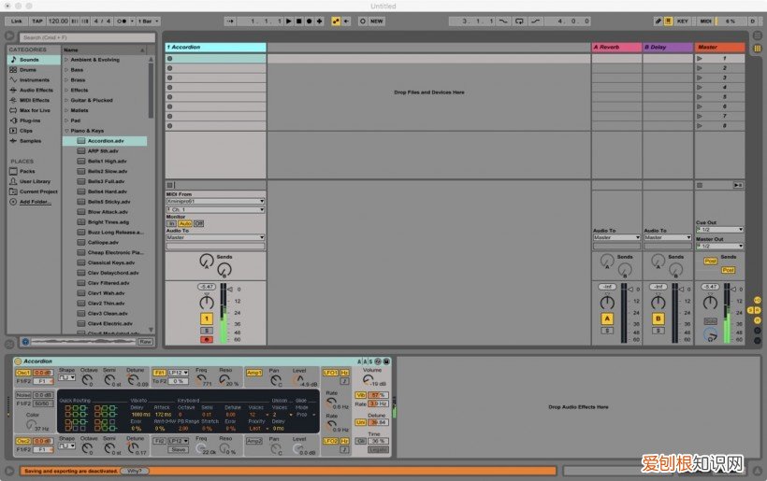This screenshot has width=767, height=481.
Task: Launch Master scene 1
Action: click(701, 59)
